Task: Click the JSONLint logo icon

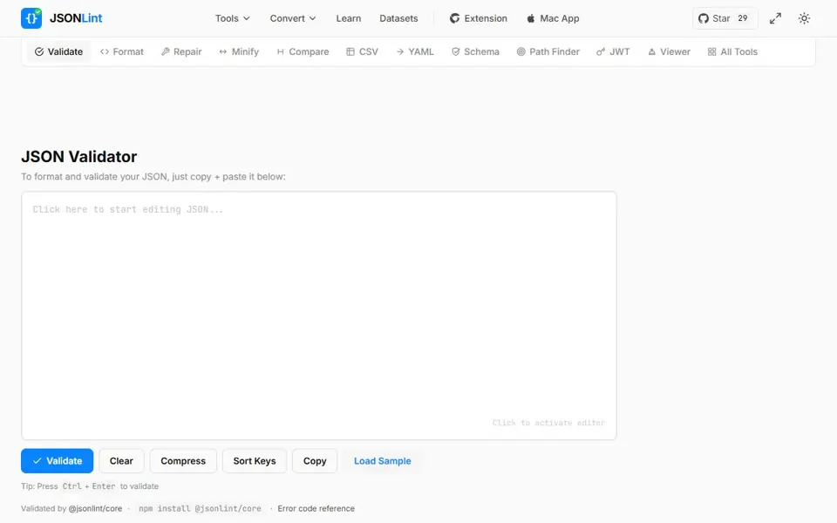Action: coord(31,18)
